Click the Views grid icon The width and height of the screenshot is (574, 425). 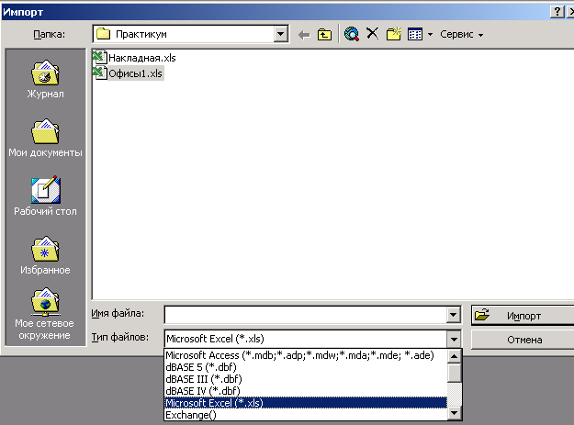[415, 34]
